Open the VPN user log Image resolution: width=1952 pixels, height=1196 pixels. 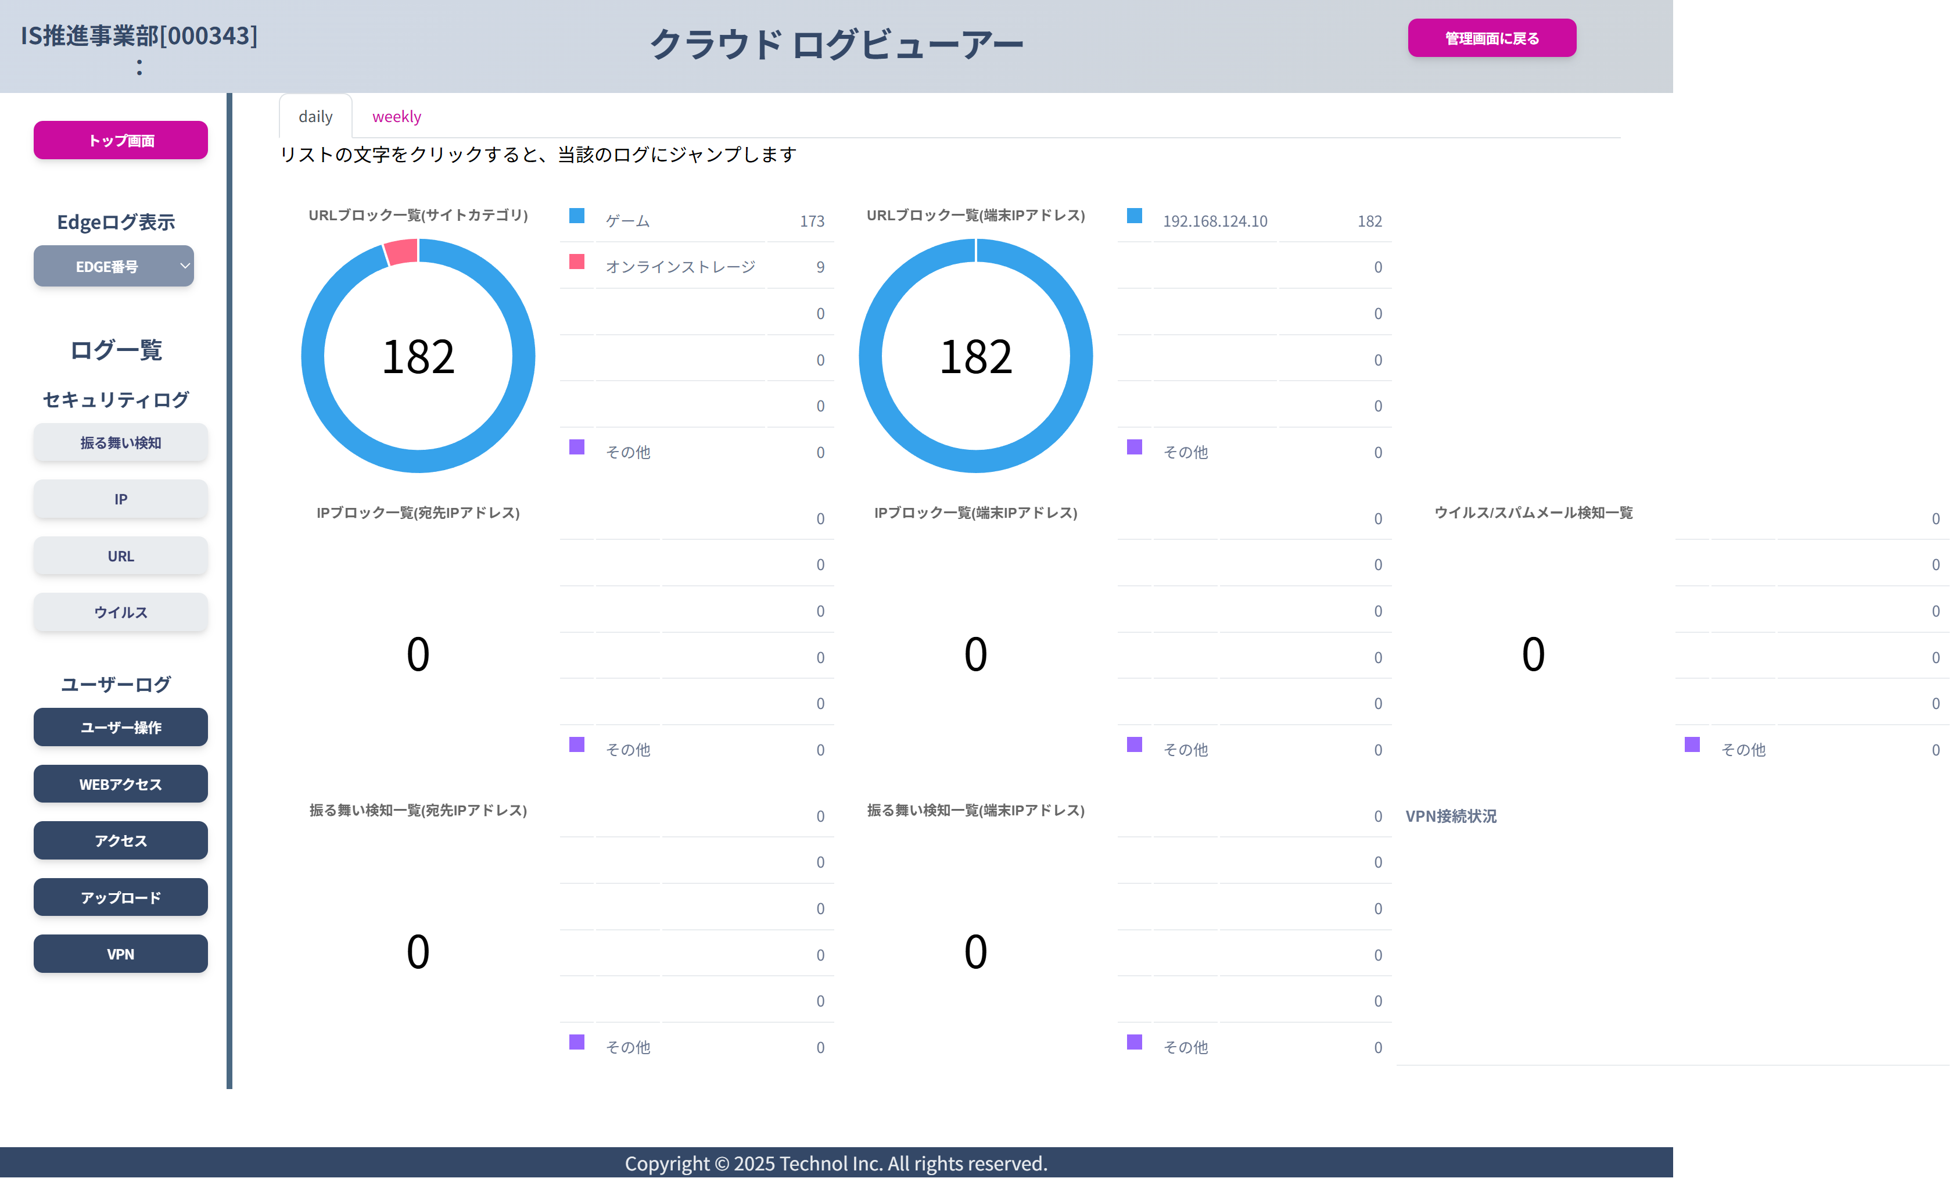click(120, 954)
